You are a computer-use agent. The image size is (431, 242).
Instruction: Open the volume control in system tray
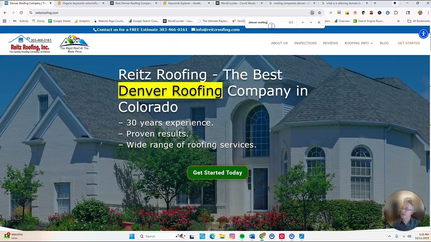[409, 236]
